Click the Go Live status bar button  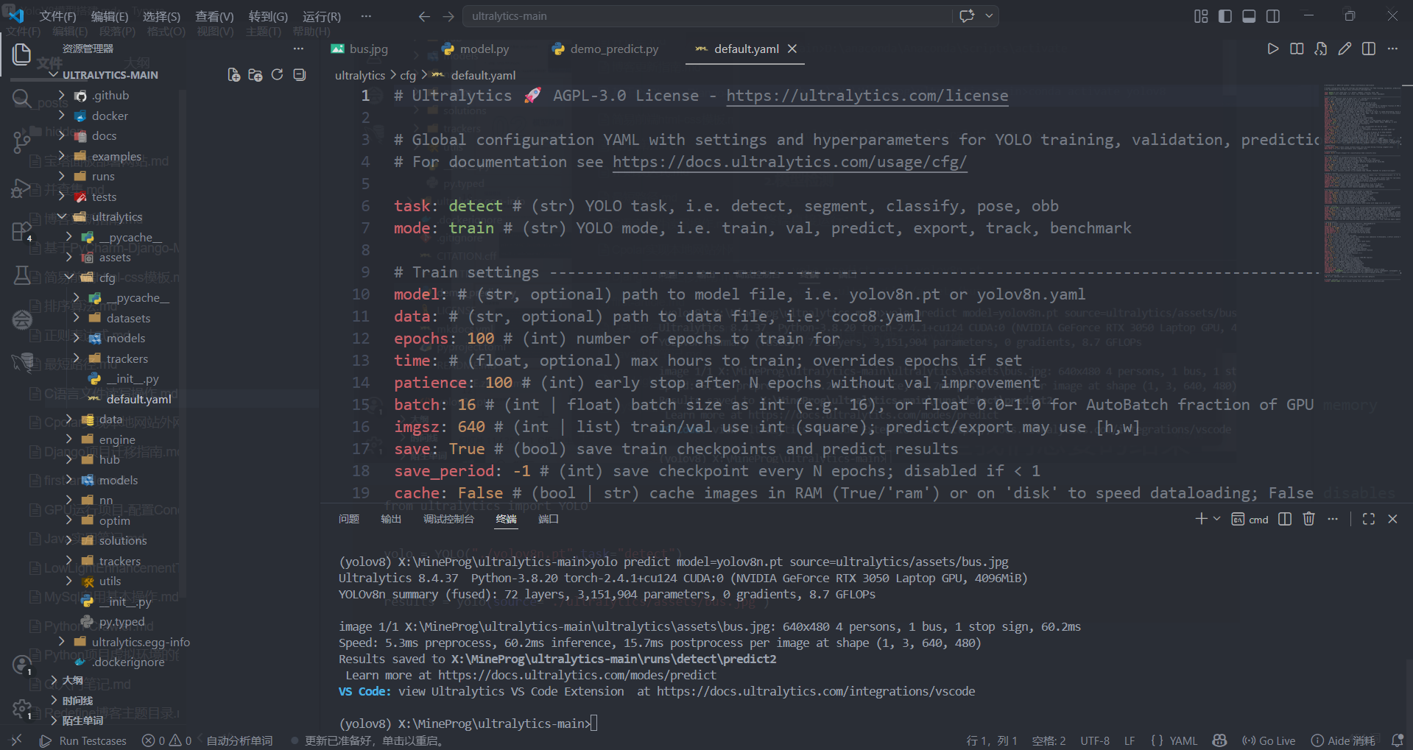(x=1269, y=740)
